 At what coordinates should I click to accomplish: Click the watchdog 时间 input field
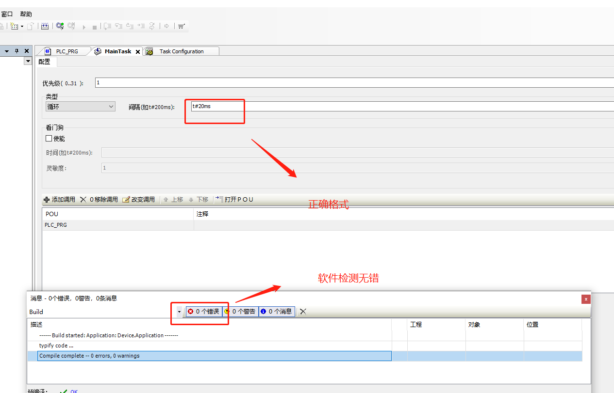pyautogui.click(x=357, y=153)
